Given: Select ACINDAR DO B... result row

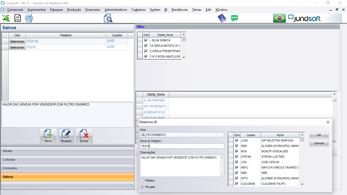Looking at the screenshot, I should tap(156, 112).
